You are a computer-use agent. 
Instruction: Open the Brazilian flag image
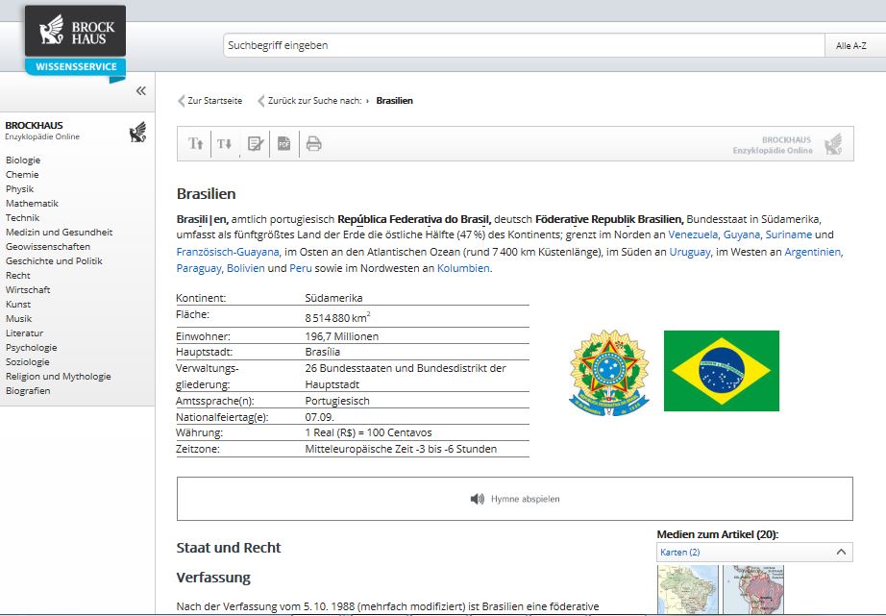coord(721,371)
